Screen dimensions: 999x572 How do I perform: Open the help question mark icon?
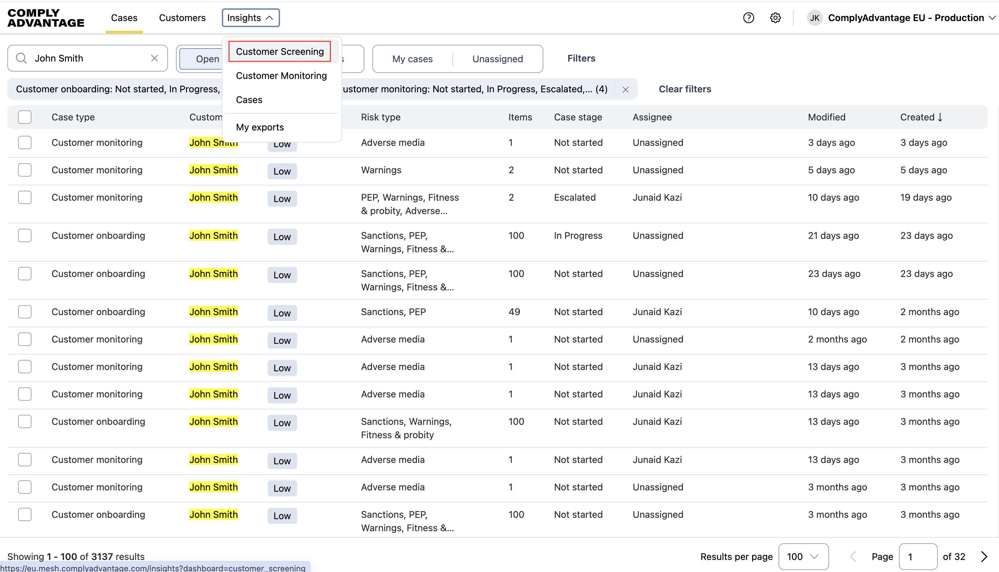[748, 18]
